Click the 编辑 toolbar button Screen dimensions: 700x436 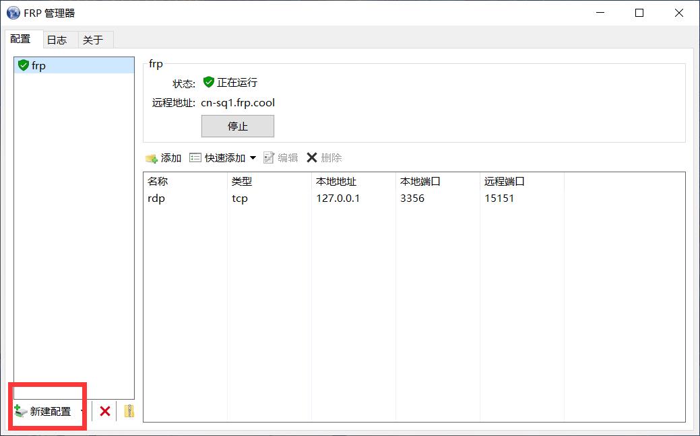pyautogui.click(x=281, y=158)
